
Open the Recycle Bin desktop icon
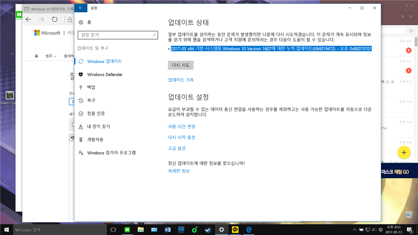point(409,214)
